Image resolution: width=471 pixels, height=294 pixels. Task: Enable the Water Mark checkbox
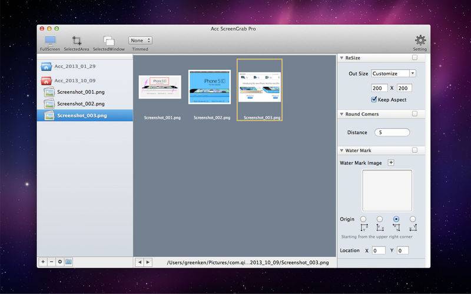pyautogui.click(x=414, y=150)
